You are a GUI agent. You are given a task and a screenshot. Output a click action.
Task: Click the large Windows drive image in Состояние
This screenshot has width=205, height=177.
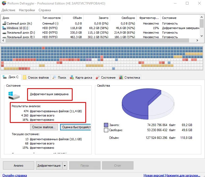pos(14,95)
